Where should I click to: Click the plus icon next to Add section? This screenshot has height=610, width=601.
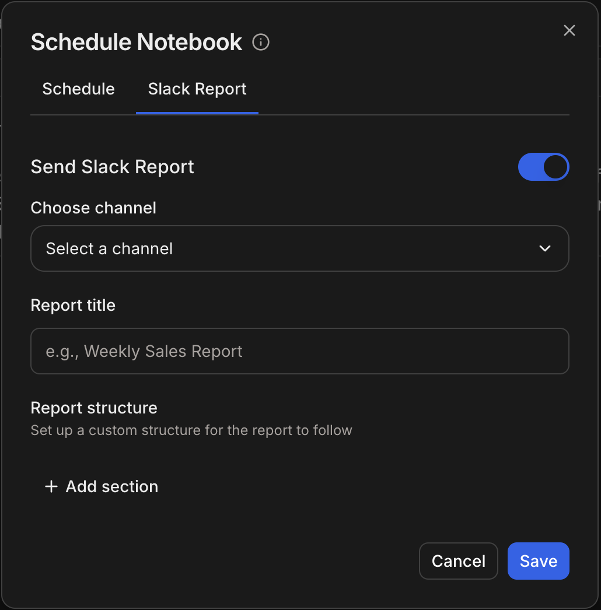51,486
